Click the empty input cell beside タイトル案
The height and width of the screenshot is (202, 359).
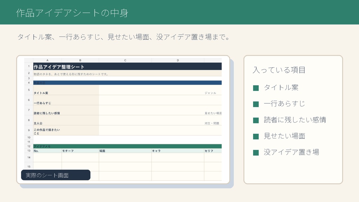tap(151, 90)
